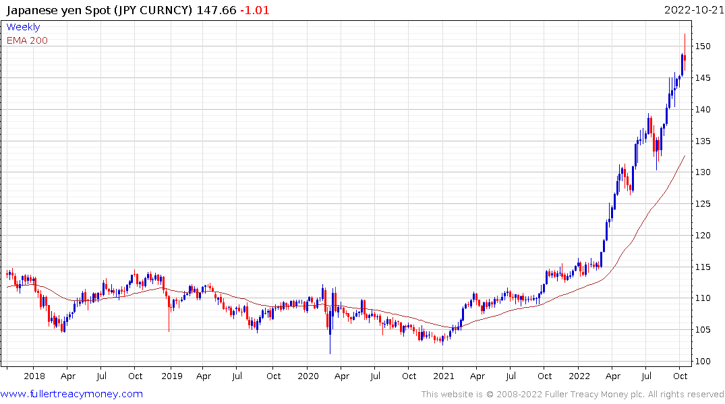
Task: Click the Fuller Treacy Money copyright notice
Action: pos(573,394)
